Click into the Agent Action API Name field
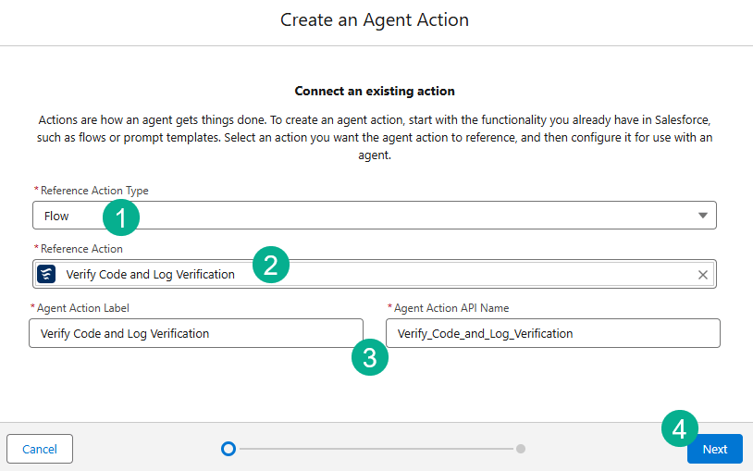This screenshot has width=753, height=471. tap(552, 333)
